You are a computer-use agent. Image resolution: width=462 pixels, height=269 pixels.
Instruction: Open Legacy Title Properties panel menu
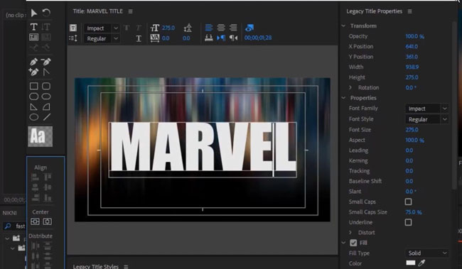click(x=410, y=11)
